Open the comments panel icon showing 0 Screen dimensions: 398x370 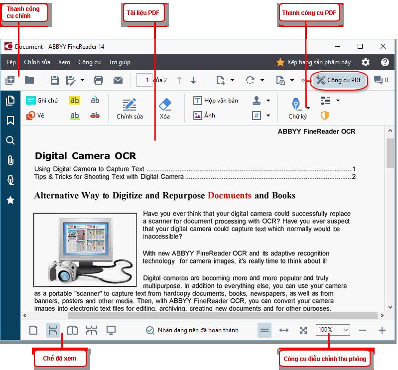381,80
